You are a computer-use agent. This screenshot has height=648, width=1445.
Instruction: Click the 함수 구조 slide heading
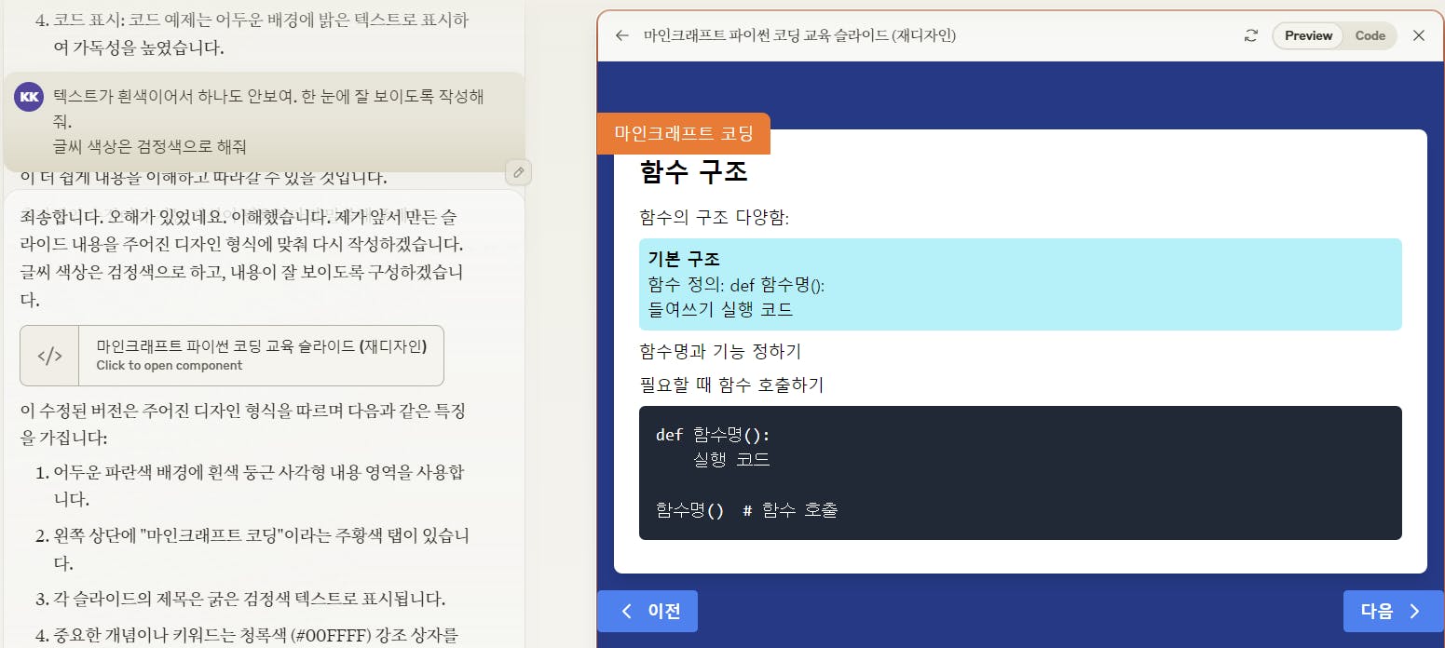(694, 172)
